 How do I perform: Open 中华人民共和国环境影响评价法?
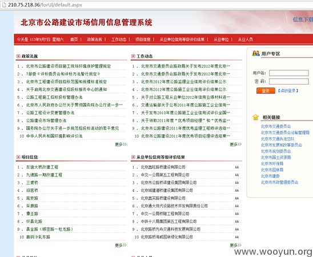pyautogui.click(x=54, y=136)
